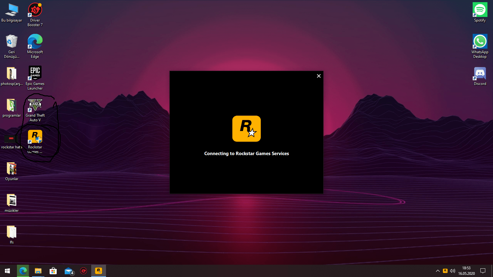The image size is (493, 277).
Task: Open the Mail app in the taskbar
Action: 69,271
